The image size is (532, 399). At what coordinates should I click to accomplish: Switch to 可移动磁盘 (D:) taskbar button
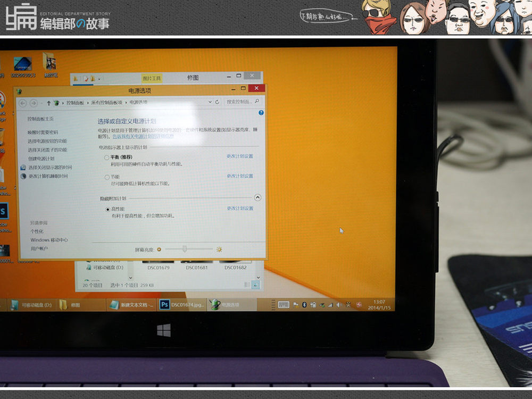pos(31,305)
